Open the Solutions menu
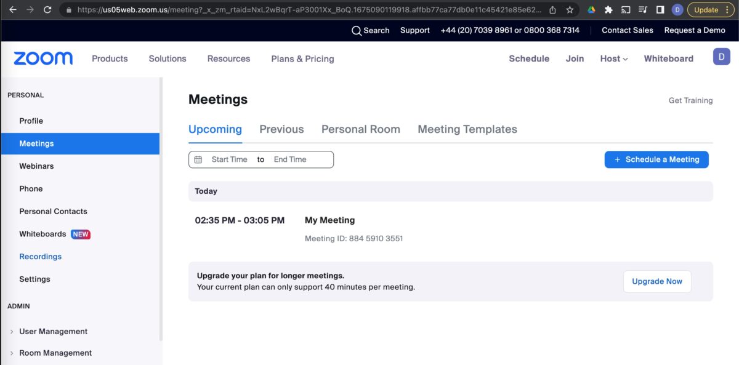 click(168, 58)
